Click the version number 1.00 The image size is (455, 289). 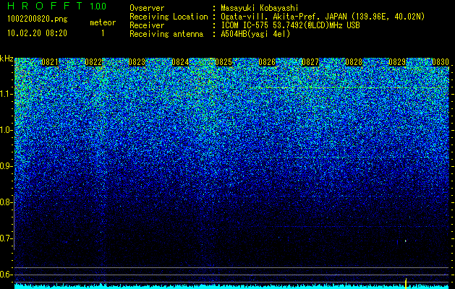click(x=98, y=6)
